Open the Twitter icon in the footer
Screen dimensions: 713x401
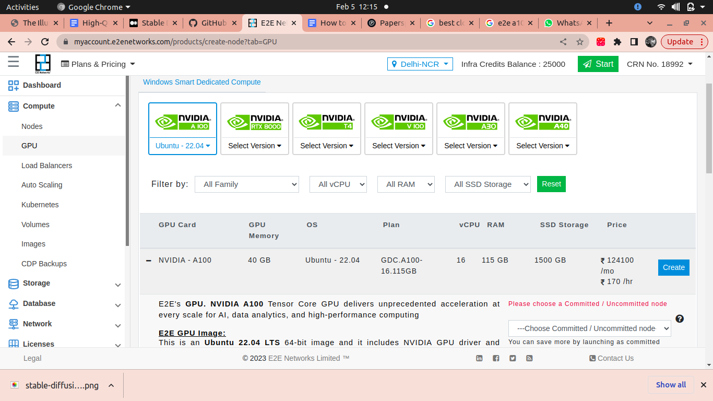tap(513, 358)
